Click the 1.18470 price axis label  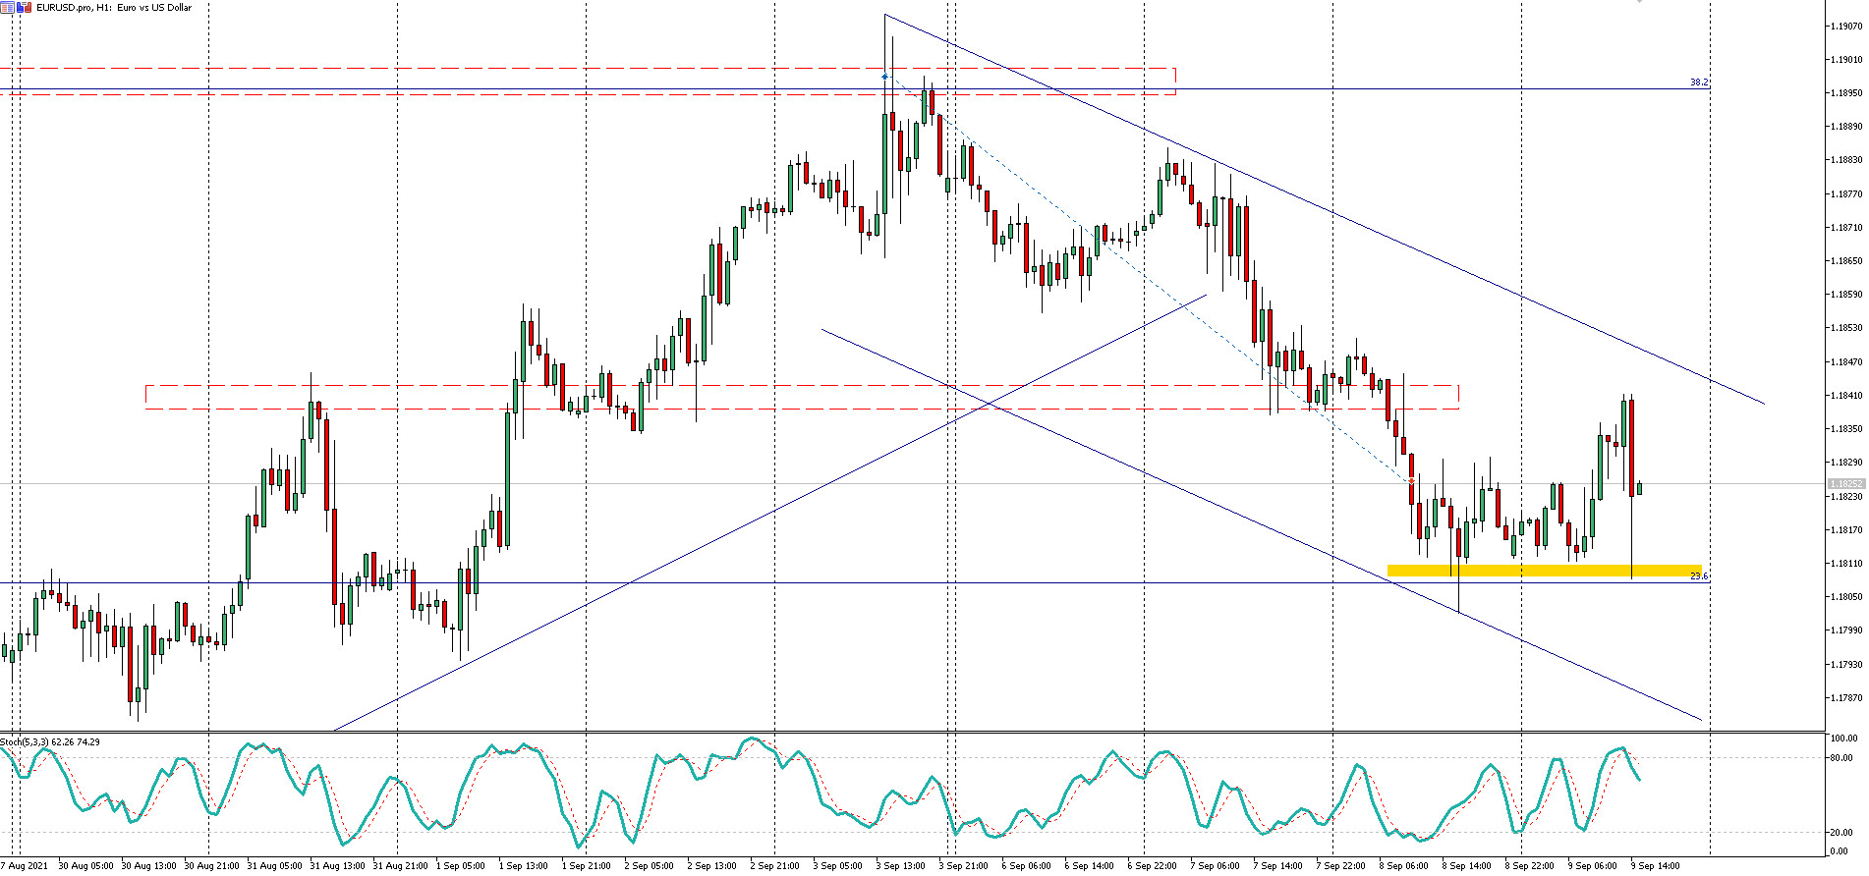click(x=1846, y=361)
